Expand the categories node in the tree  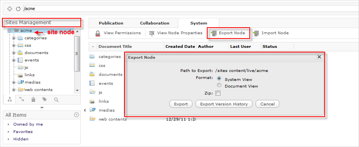pyautogui.click(x=14, y=38)
